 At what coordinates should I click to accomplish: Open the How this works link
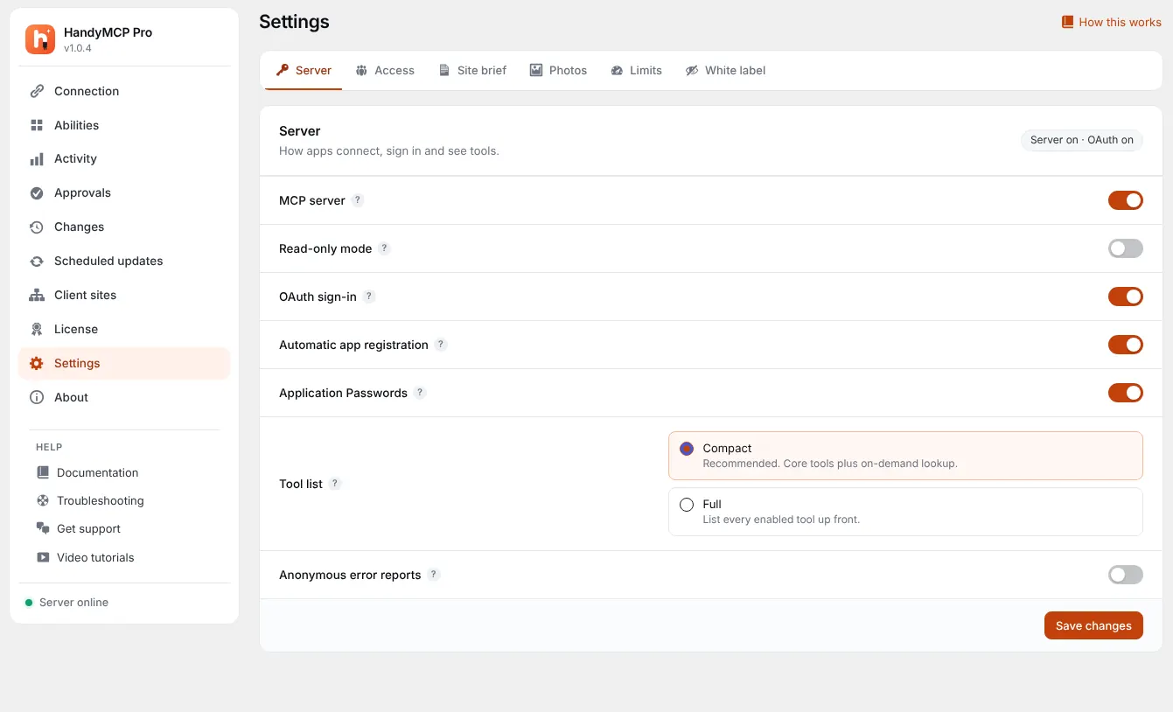point(1111,22)
